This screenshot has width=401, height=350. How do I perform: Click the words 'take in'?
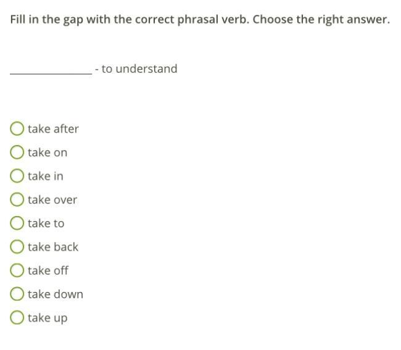(45, 176)
